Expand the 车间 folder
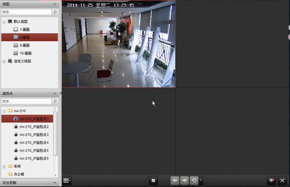This screenshot has height=187, width=290. (4, 166)
